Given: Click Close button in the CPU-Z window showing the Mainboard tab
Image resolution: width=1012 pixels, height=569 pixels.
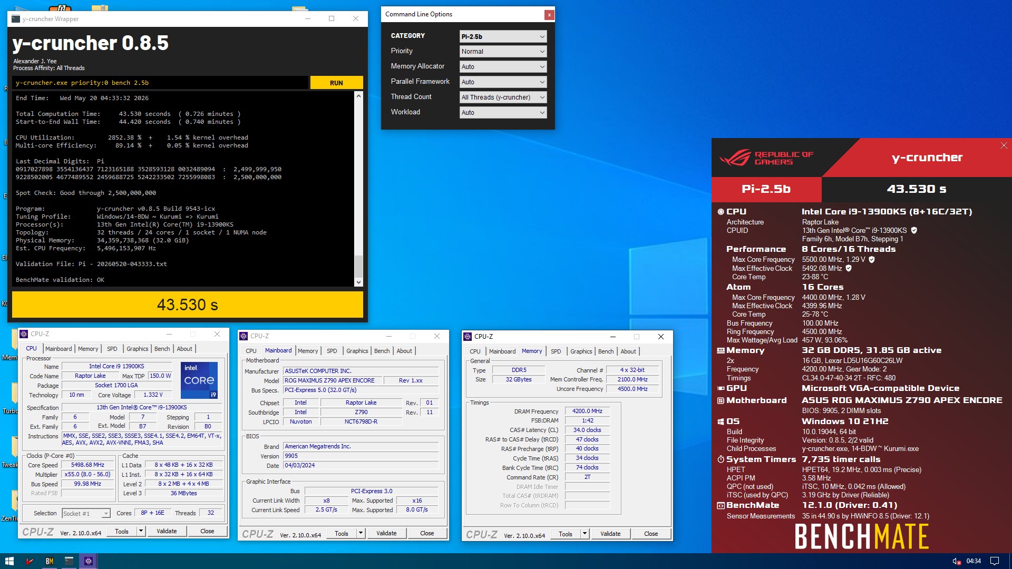Looking at the screenshot, I should coord(427,533).
